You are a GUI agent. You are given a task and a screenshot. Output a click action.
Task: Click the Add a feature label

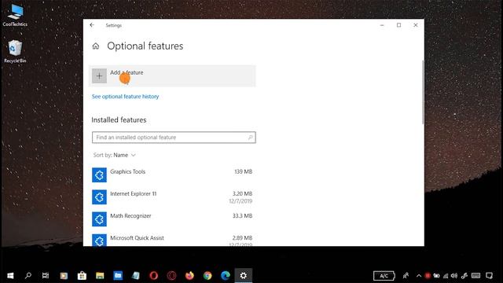point(127,72)
